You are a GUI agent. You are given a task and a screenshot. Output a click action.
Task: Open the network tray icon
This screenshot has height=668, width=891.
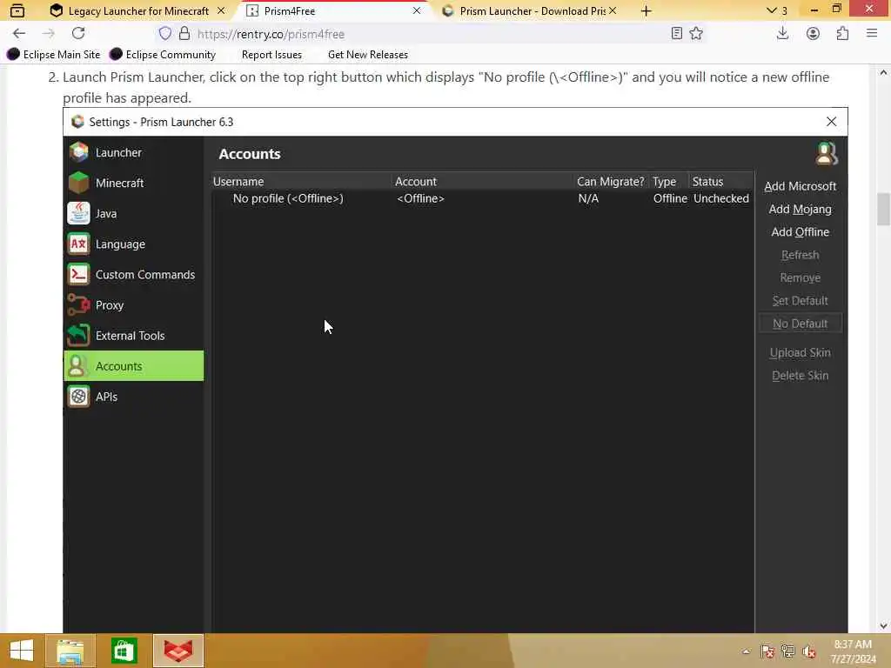[788, 651]
